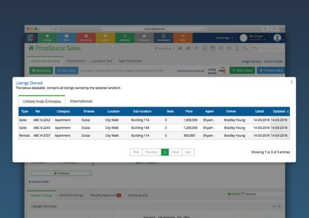Reload the page using the address bar icon
Image resolution: width=309 pixels, height=218 pixels.
(x=206, y=29)
